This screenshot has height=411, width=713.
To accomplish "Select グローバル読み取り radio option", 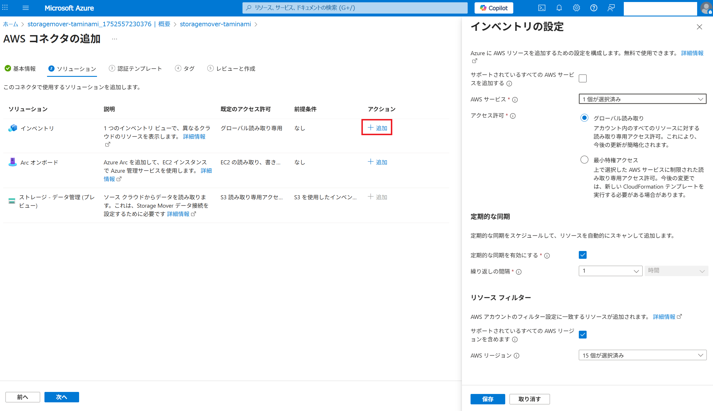I will [x=584, y=118].
